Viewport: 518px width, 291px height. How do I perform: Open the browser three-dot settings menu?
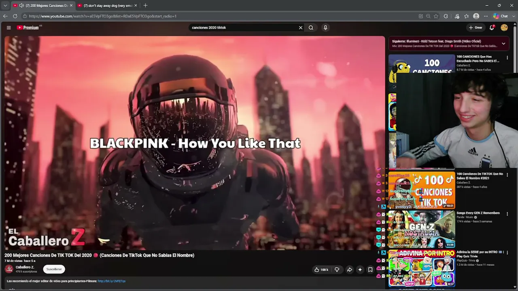point(486,16)
